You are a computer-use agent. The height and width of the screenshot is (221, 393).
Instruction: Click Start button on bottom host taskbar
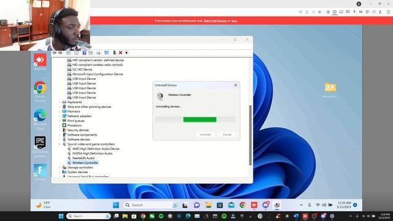tap(61, 216)
